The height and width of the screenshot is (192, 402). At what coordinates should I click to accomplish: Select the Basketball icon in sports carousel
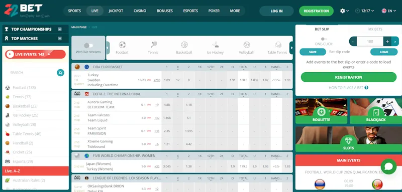(184, 45)
